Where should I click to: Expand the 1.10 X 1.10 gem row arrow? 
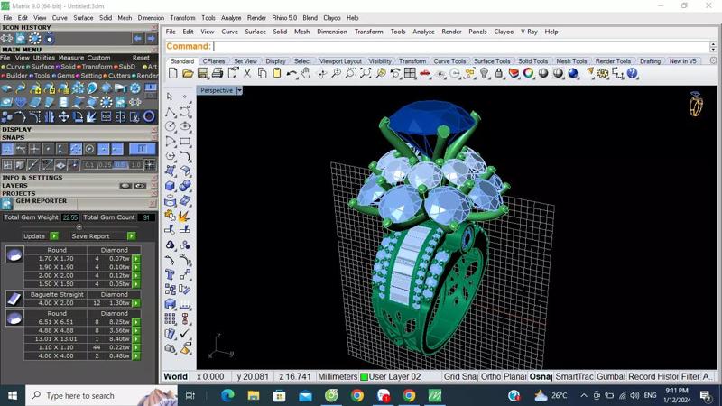pos(136,347)
